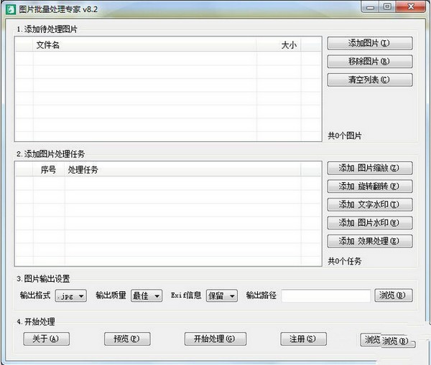Focus the 输出路径 input field

pos(326,296)
